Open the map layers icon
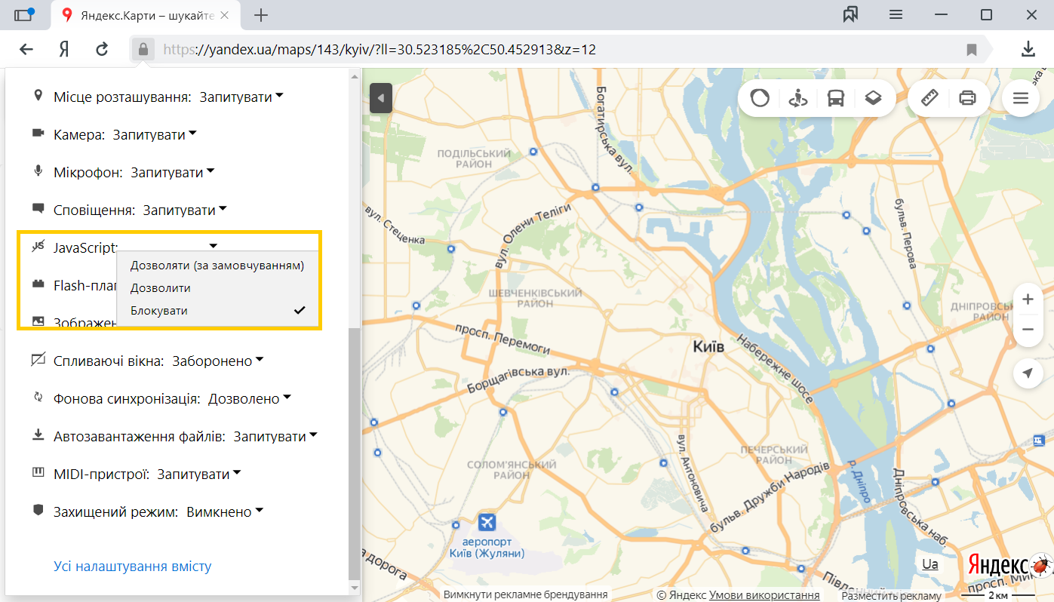 [x=873, y=98]
